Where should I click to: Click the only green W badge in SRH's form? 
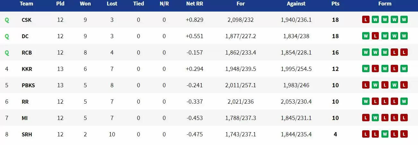385,134
